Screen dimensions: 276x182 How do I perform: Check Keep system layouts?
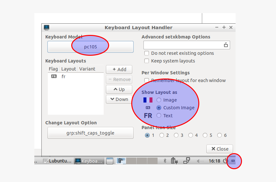pyautogui.click(x=147, y=61)
